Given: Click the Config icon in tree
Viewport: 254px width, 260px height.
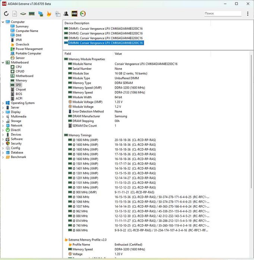Looking at the screenshot, I should (x=8, y=148).
